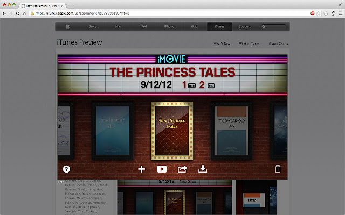Viewport: 345px width, 215px height.
Task: Click the Apple site search field
Action: point(274,27)
